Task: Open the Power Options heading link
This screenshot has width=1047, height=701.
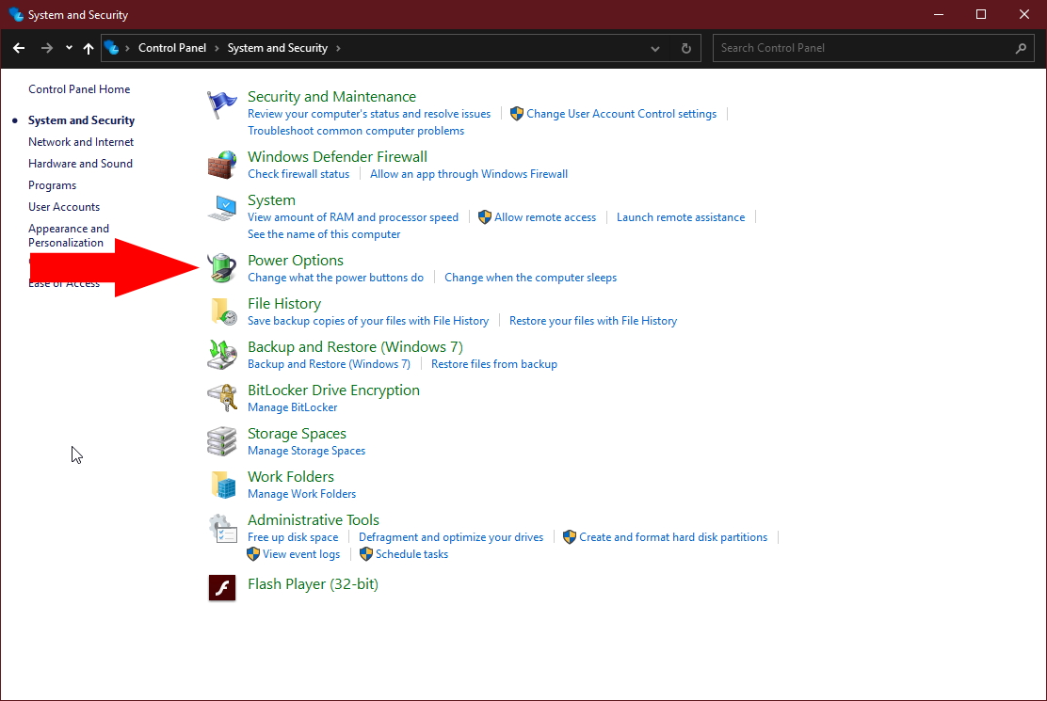Action: [x=296, y=260]
